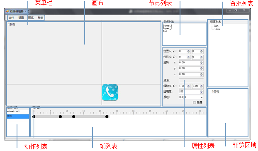Minimize the animation editor window
This screenshot has height=151, width=258.
point(230,11)
